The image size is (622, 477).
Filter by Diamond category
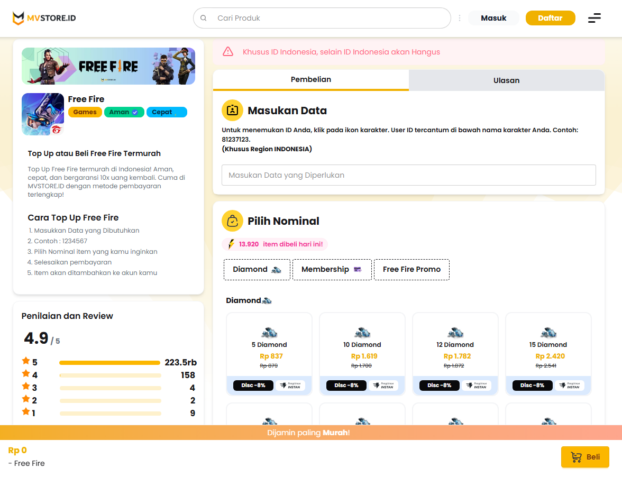click(257, 270)
